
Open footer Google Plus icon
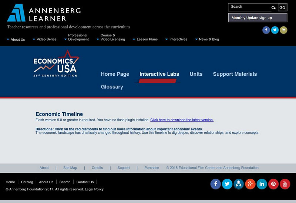250,184
